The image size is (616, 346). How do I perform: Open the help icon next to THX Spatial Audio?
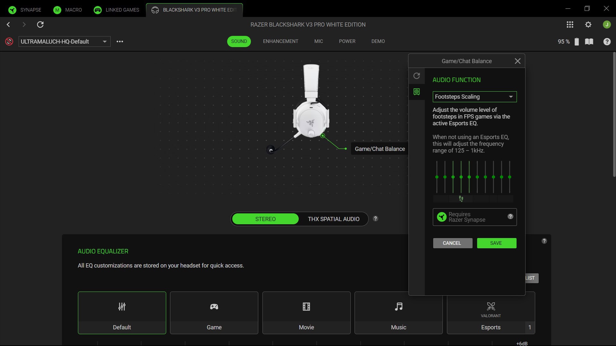click(375, 218)
